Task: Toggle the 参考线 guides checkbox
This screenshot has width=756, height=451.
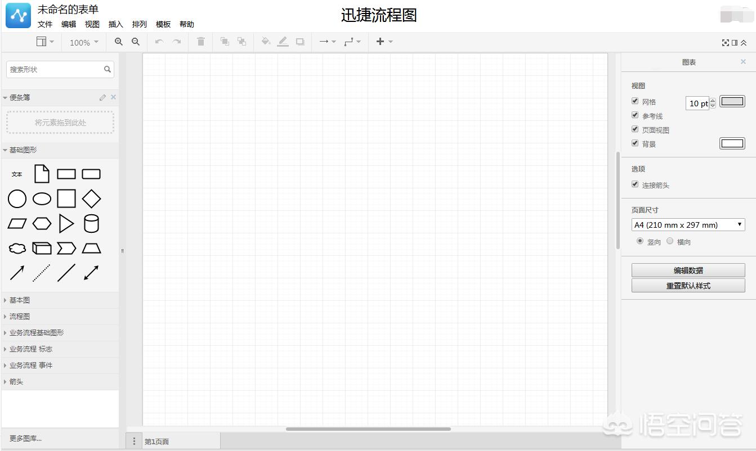Action: [x=635, y=115]
